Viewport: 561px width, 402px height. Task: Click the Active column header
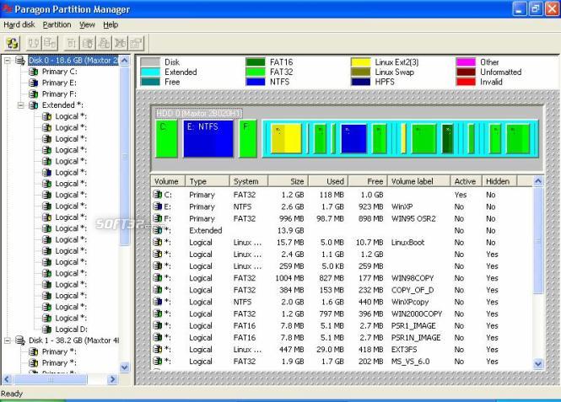tap(467, 181)
